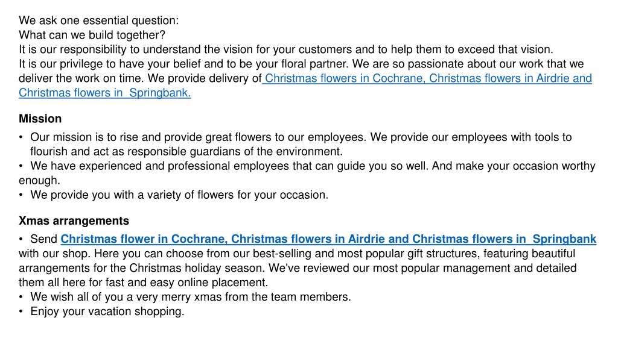Open the bold "Christmas flowers in Springbank" link

point(504,239)
